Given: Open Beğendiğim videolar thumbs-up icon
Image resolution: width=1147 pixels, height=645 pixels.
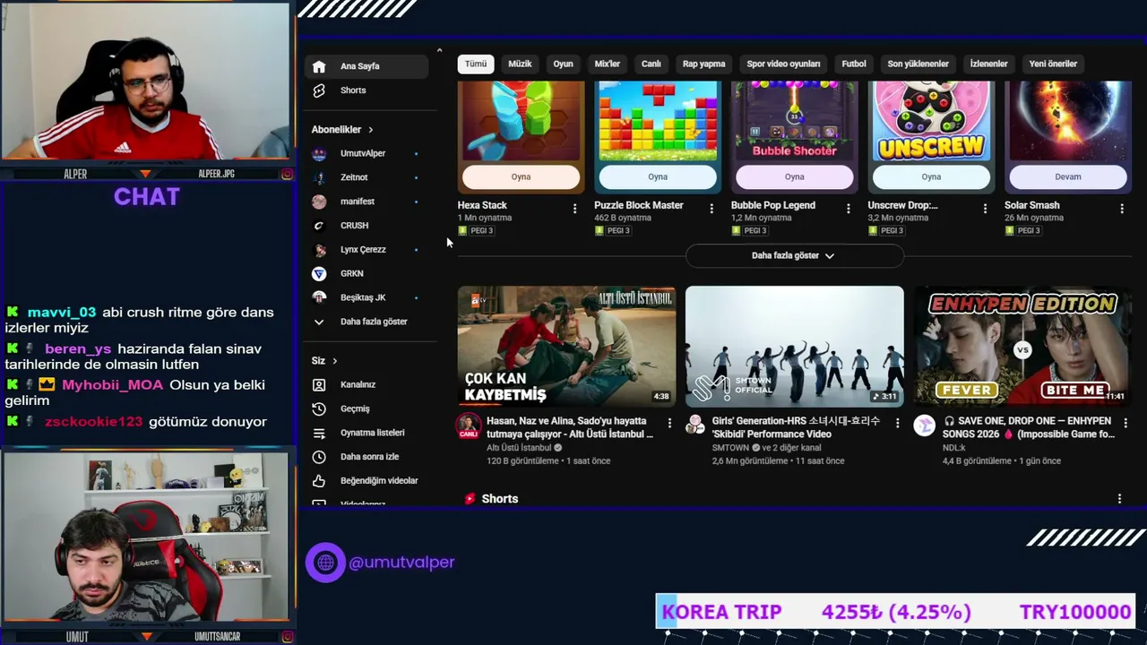Looking at the screenshot, I should (319, 481).
